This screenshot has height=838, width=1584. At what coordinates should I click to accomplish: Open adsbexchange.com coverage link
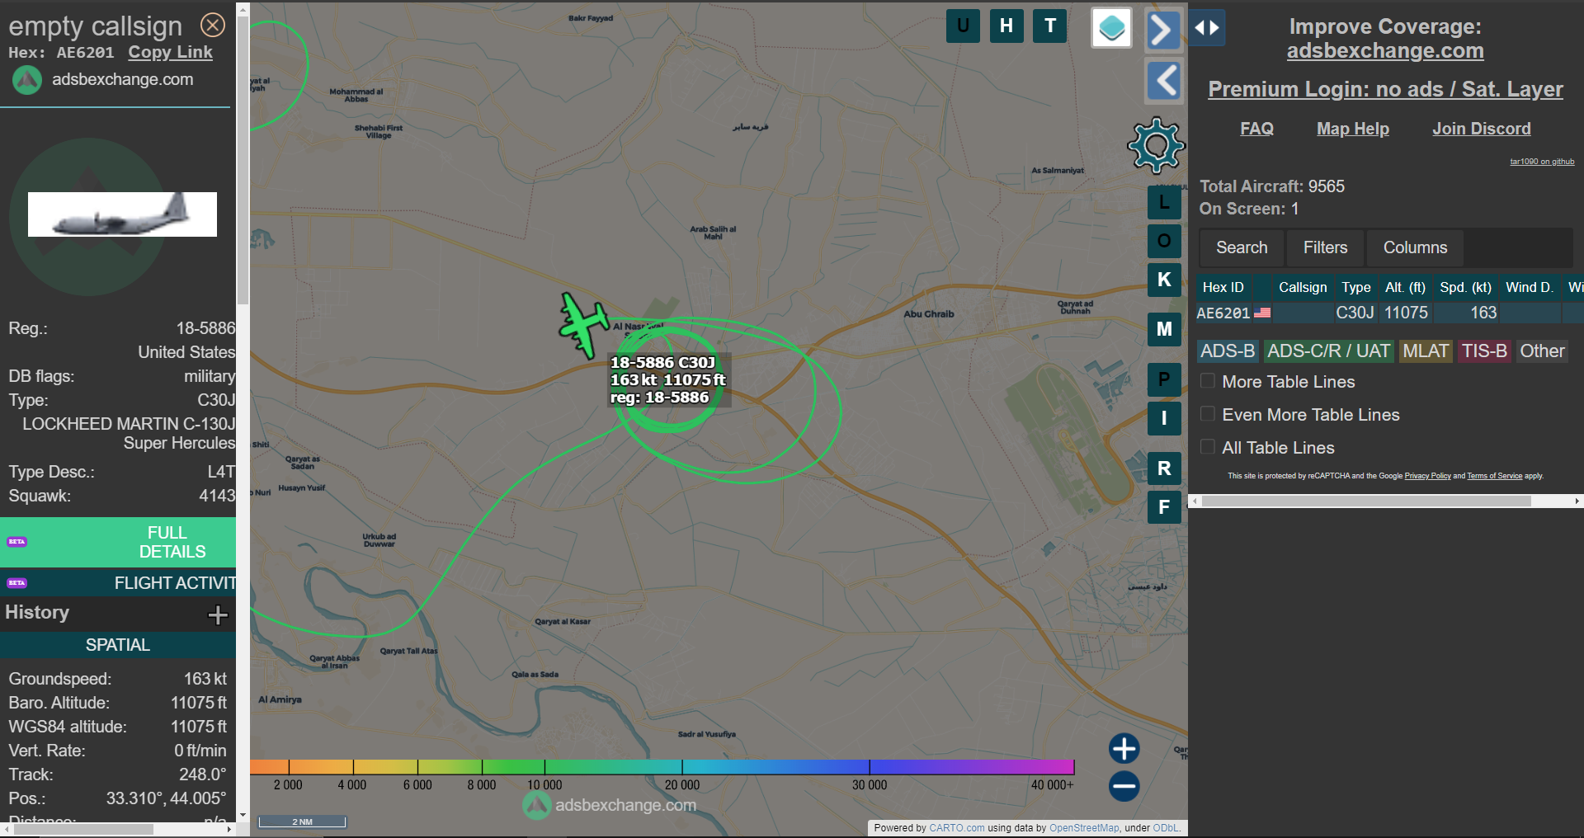click(1385, 51)
